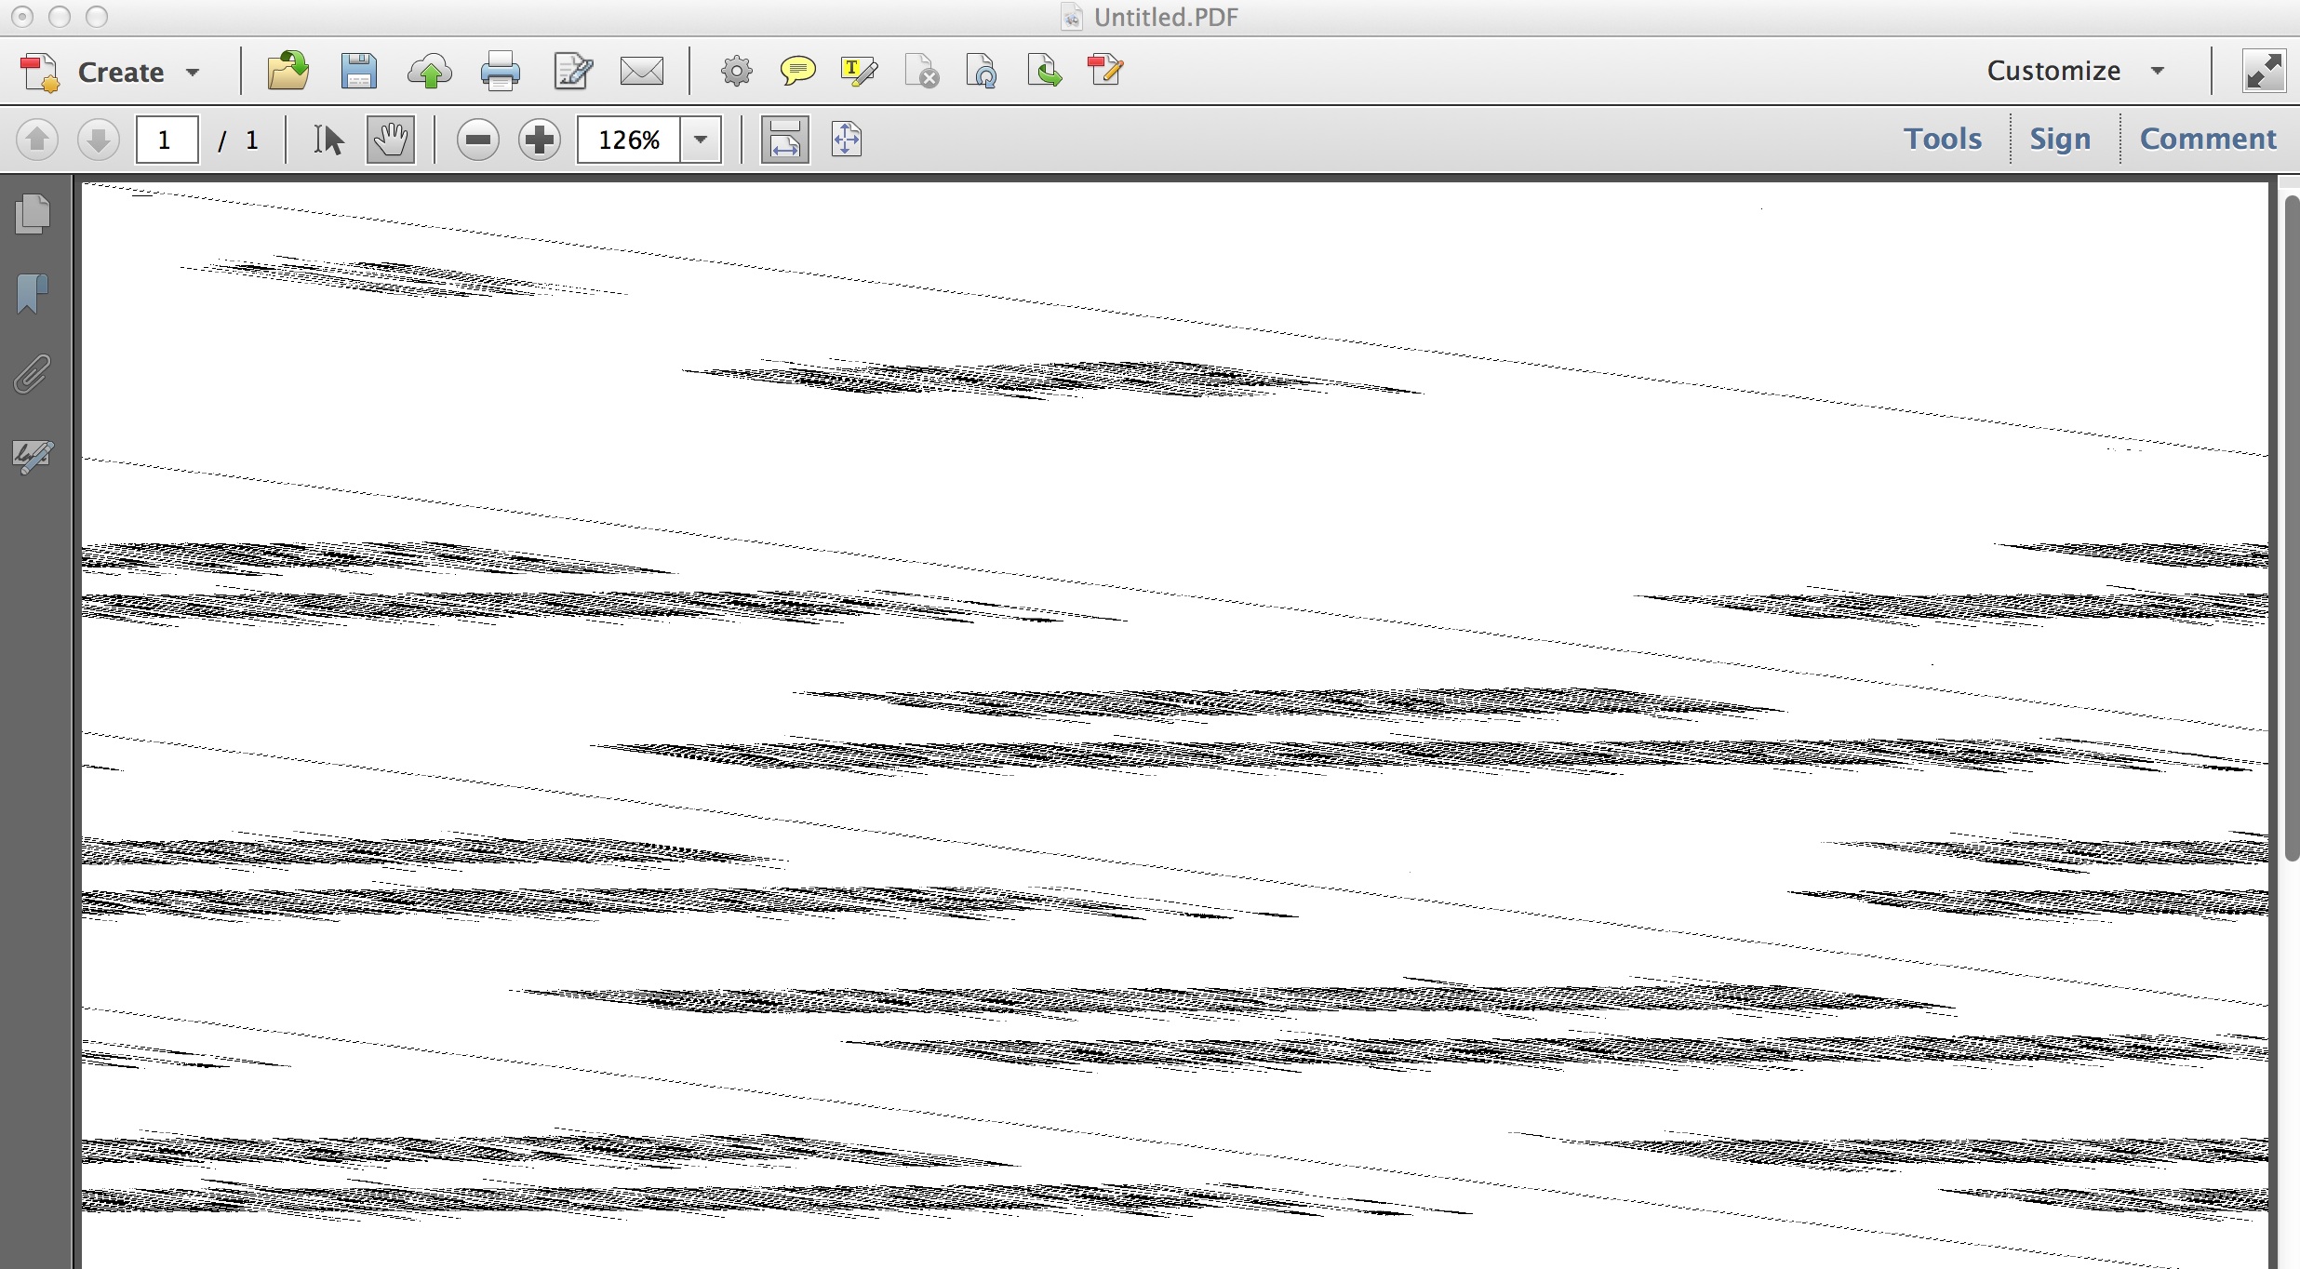Screen dimensions: 2300x1269
Task: Open the zoom percentage dropdown arrow
Action: 702,140
